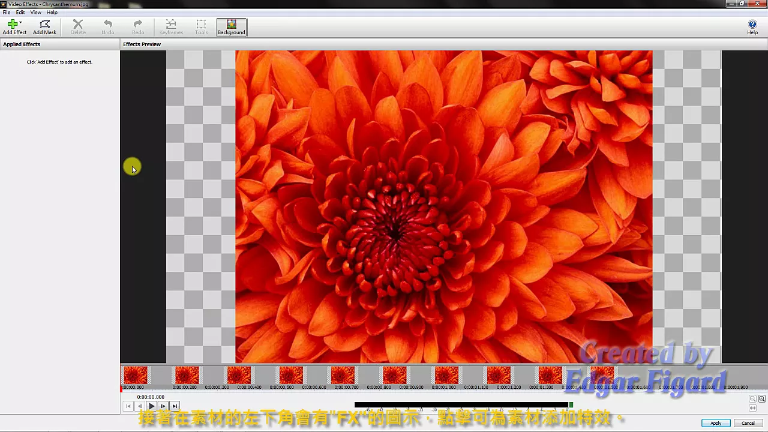This screenshot has height=432, width=768.
Task: Fit timeline to width icon
Action: click(753, 408)
